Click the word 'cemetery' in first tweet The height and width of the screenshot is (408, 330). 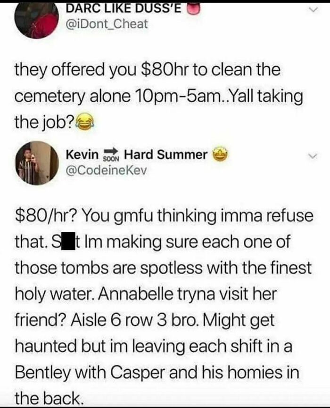[50, 97]
